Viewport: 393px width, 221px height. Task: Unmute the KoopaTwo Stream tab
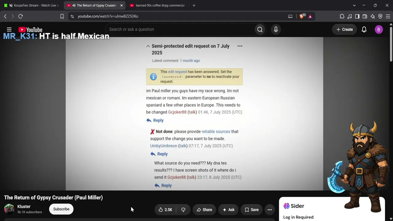(x=11, y=6)
